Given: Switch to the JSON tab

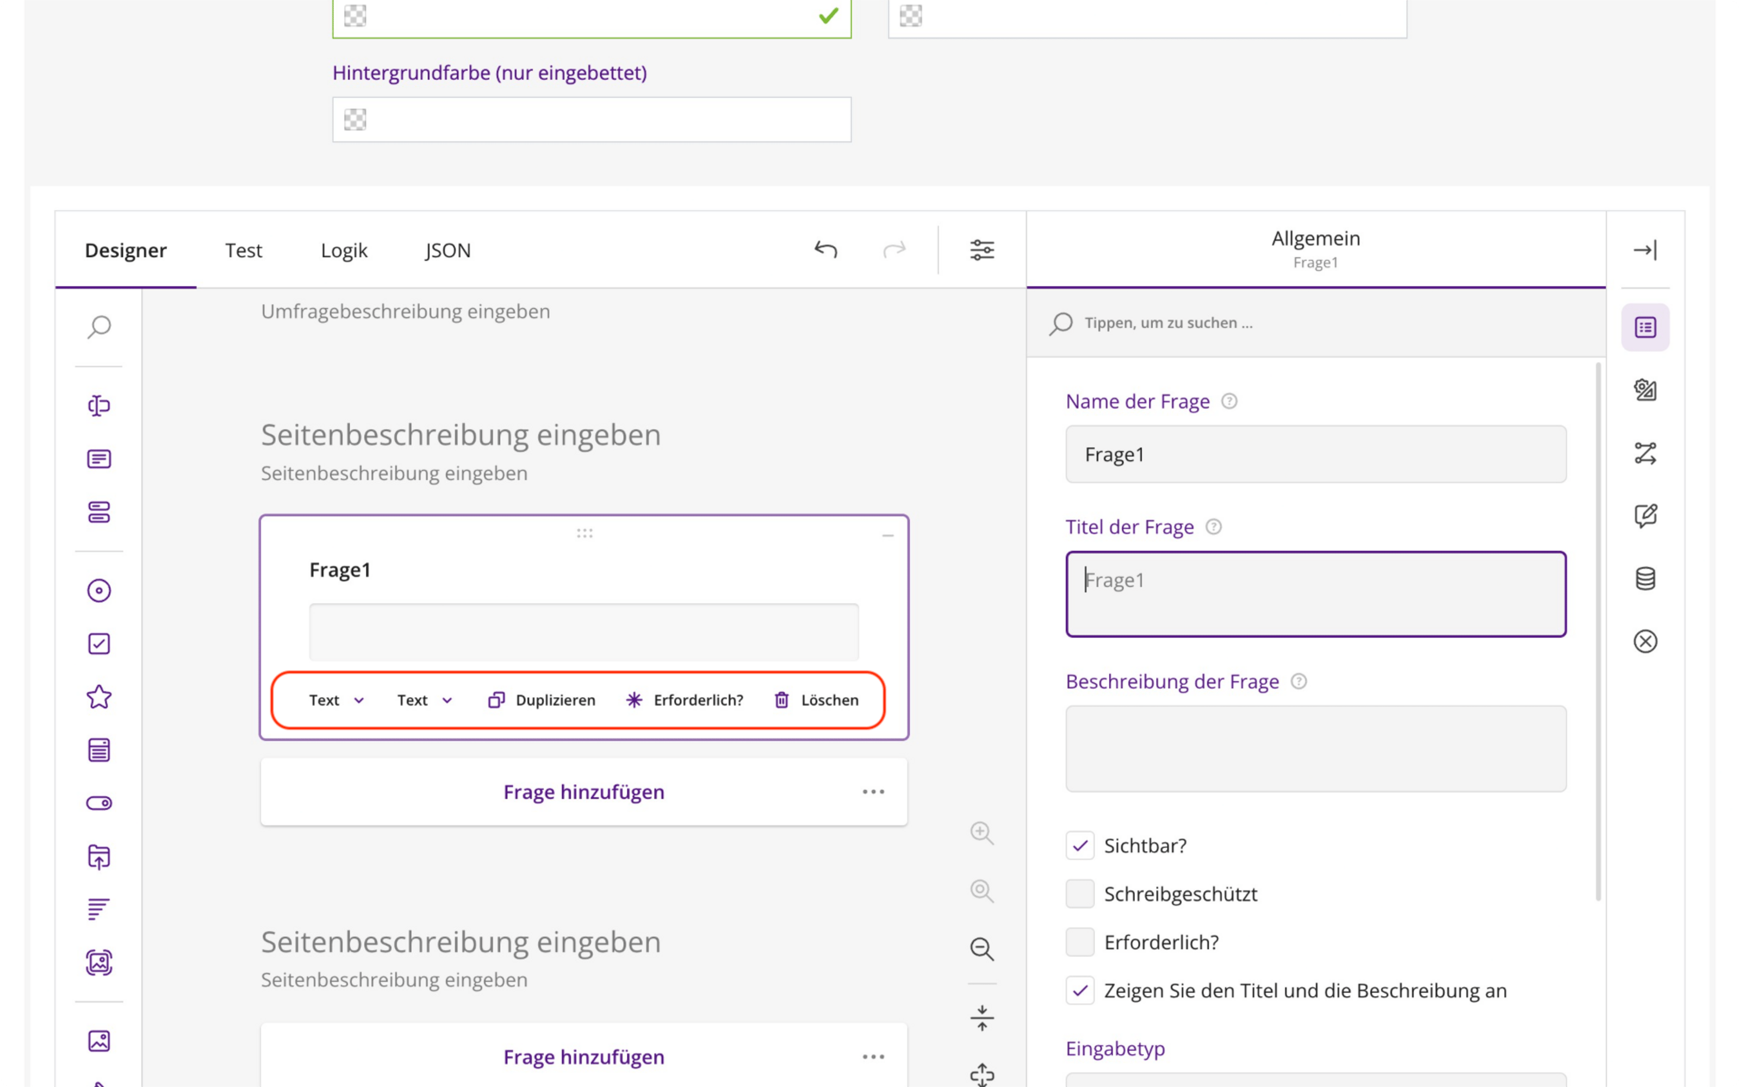Looking at the screenshot, I should tap(447, 250).
